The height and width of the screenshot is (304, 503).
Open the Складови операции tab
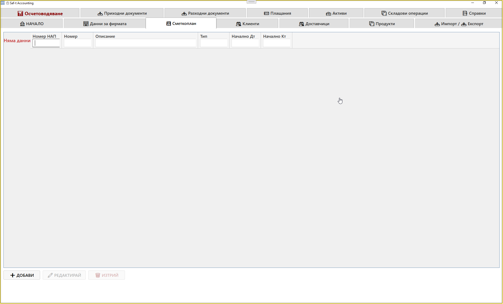coord(404,13)
